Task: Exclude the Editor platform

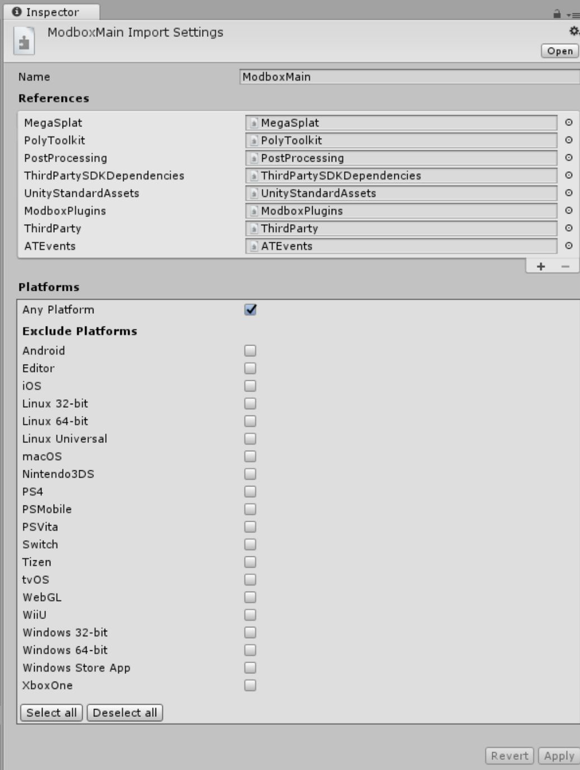Action: click(250, 369)
